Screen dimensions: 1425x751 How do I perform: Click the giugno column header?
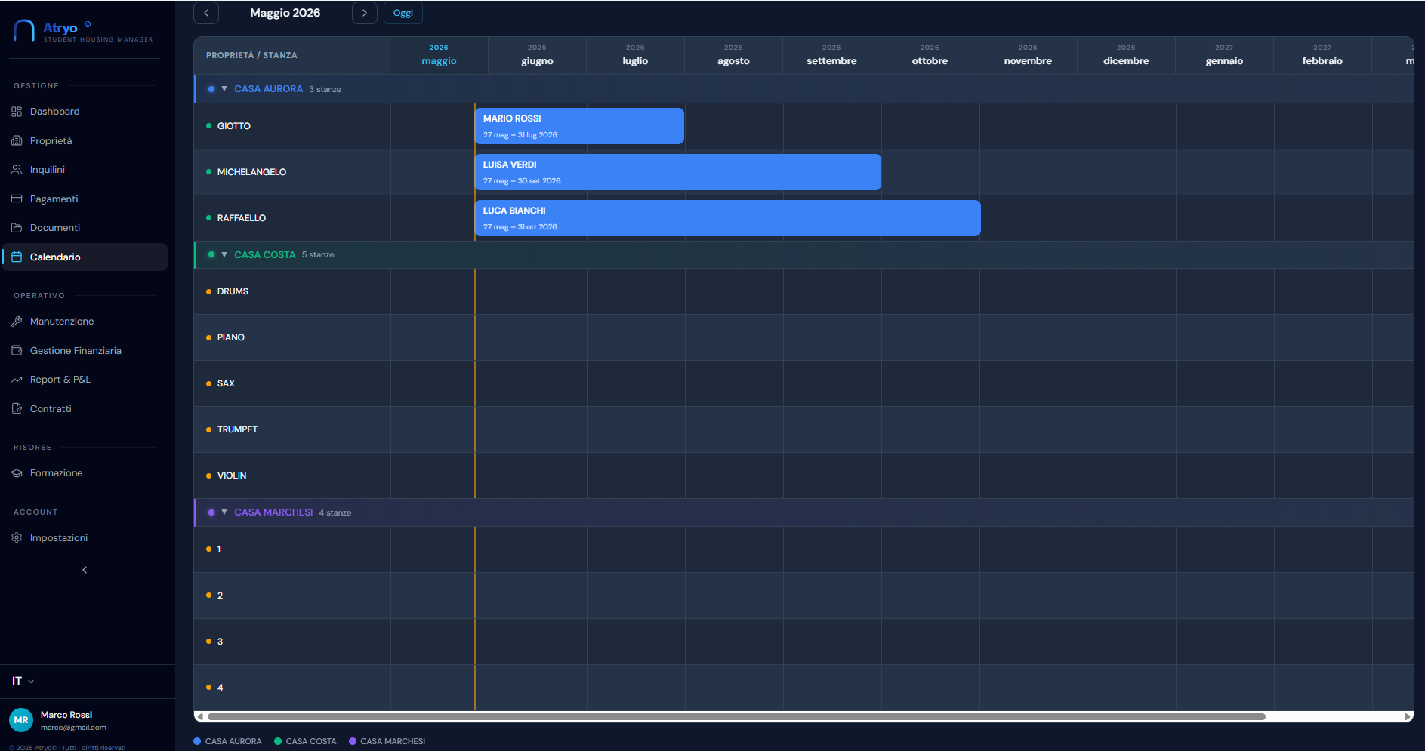tap(537, 55)
